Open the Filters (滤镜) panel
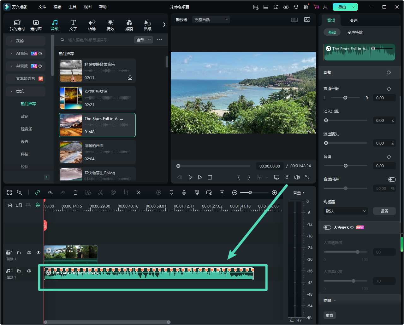The image size is (404, 325). (x=129, y=25)
